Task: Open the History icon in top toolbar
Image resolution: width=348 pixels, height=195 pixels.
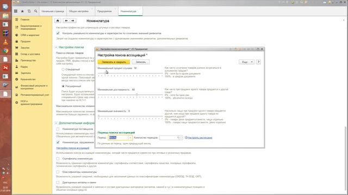Action: pyautogui.click(x=29, y=11)
